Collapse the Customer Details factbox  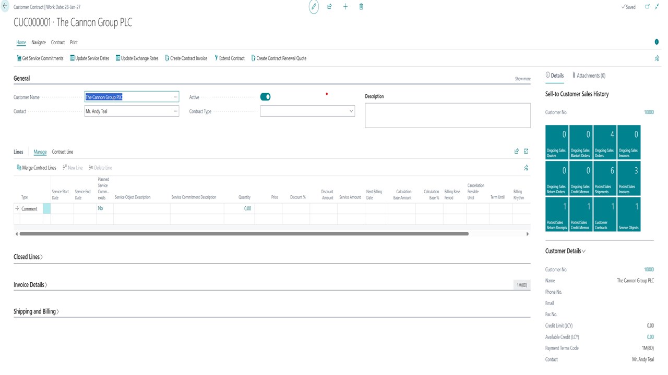coord(565,251)
